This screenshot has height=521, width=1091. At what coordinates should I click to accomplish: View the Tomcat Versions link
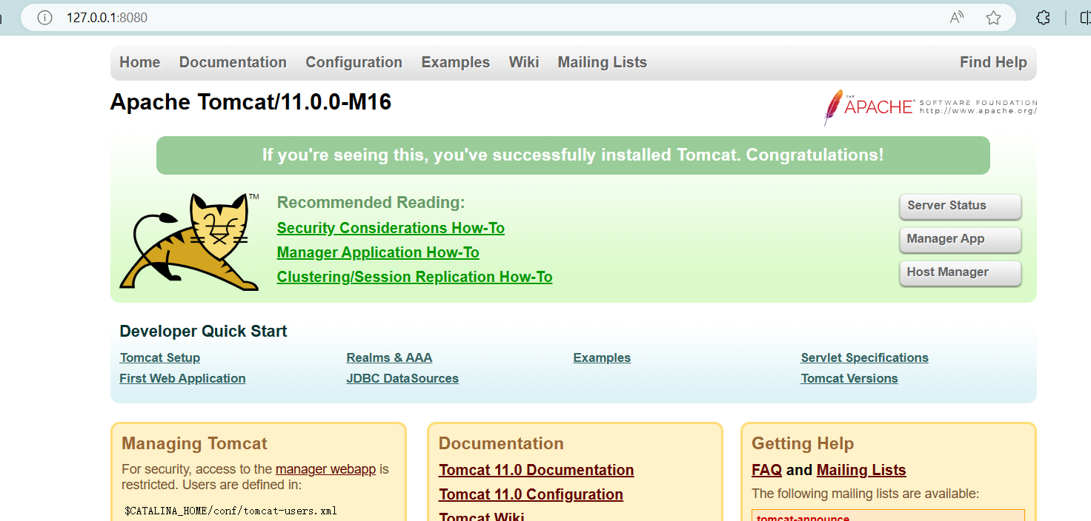pyautogui.click(x=849, y=378)
